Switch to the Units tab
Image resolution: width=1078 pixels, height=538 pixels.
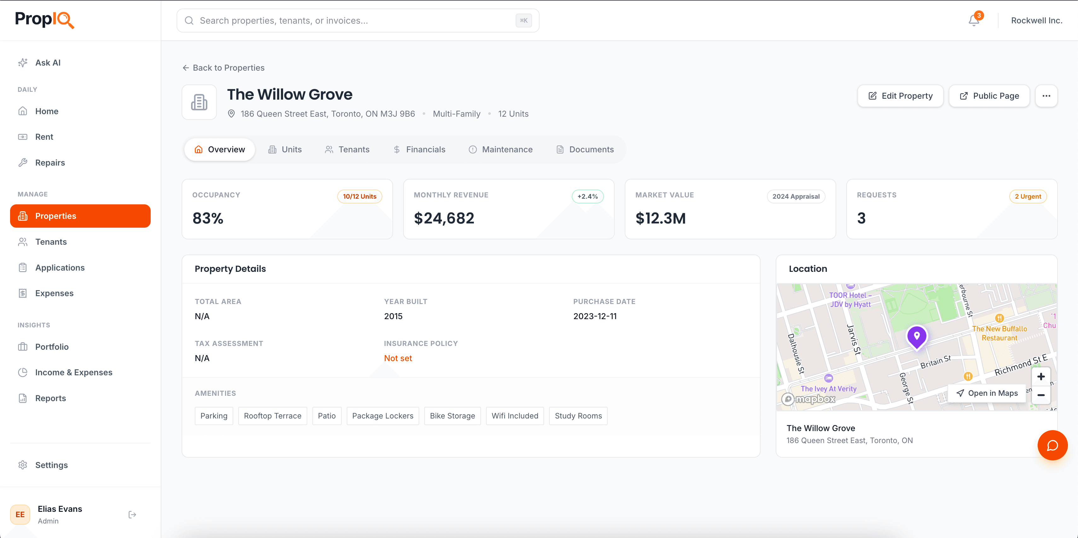(x=285, y=149)
